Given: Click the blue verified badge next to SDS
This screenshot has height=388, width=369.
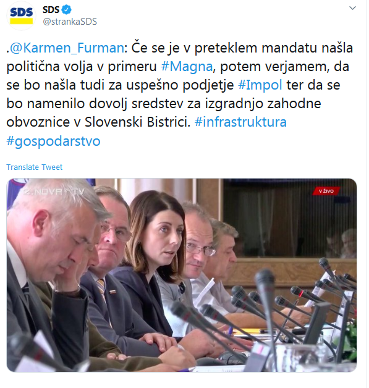Looking at the screenshot, I should [66, 10].
